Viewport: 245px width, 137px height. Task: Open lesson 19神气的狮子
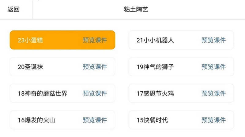point(155,67)
